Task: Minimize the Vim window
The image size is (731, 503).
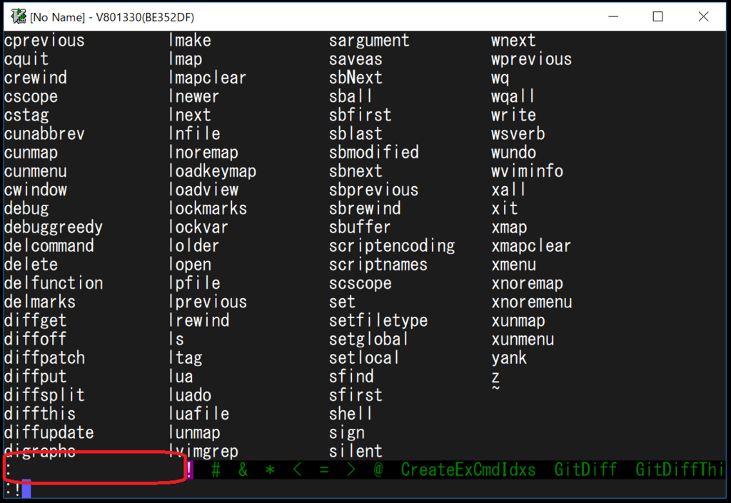Action: click(x=613, y=16)
